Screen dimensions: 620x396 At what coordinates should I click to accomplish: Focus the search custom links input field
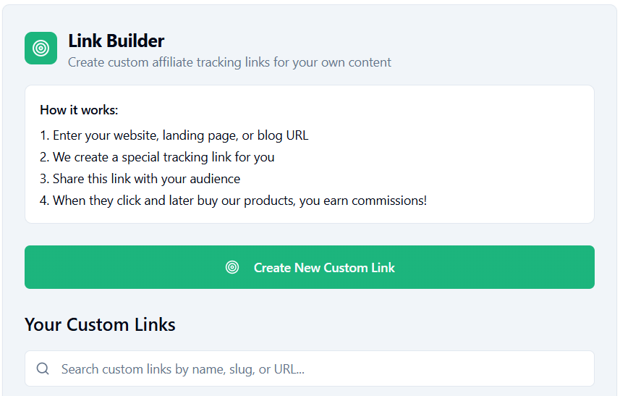pyautogui.click(x=318, y=368)
